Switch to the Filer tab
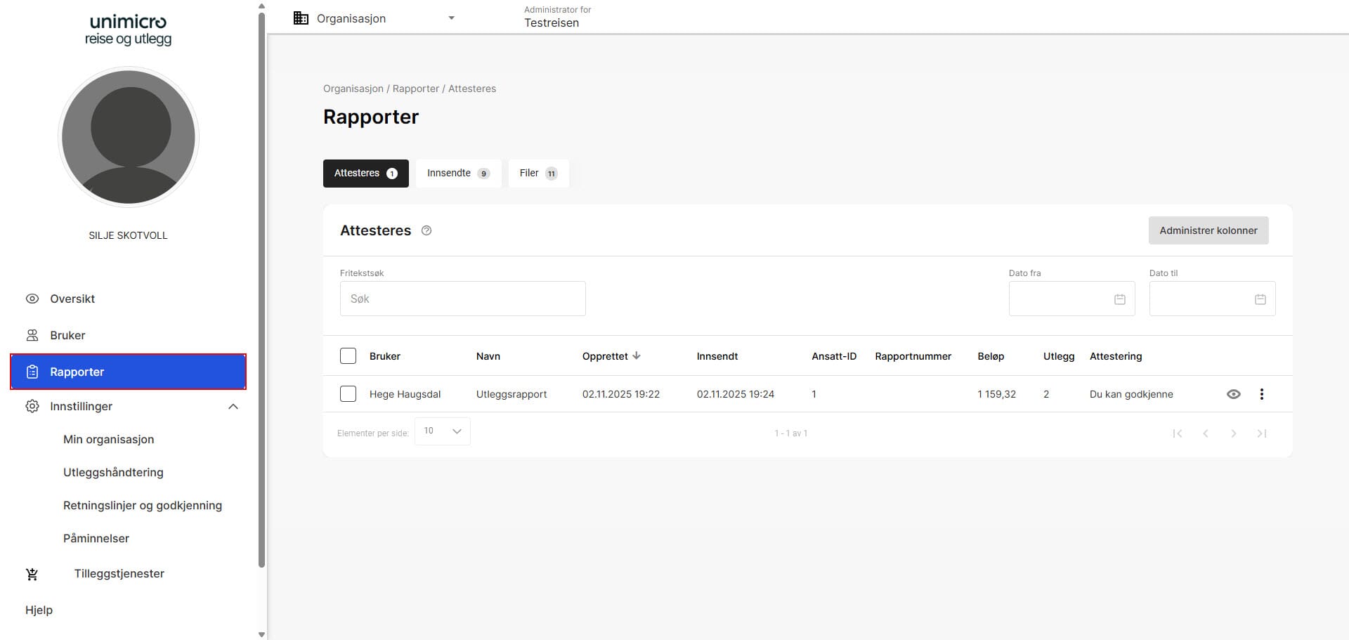 click(x=537, y=174)
